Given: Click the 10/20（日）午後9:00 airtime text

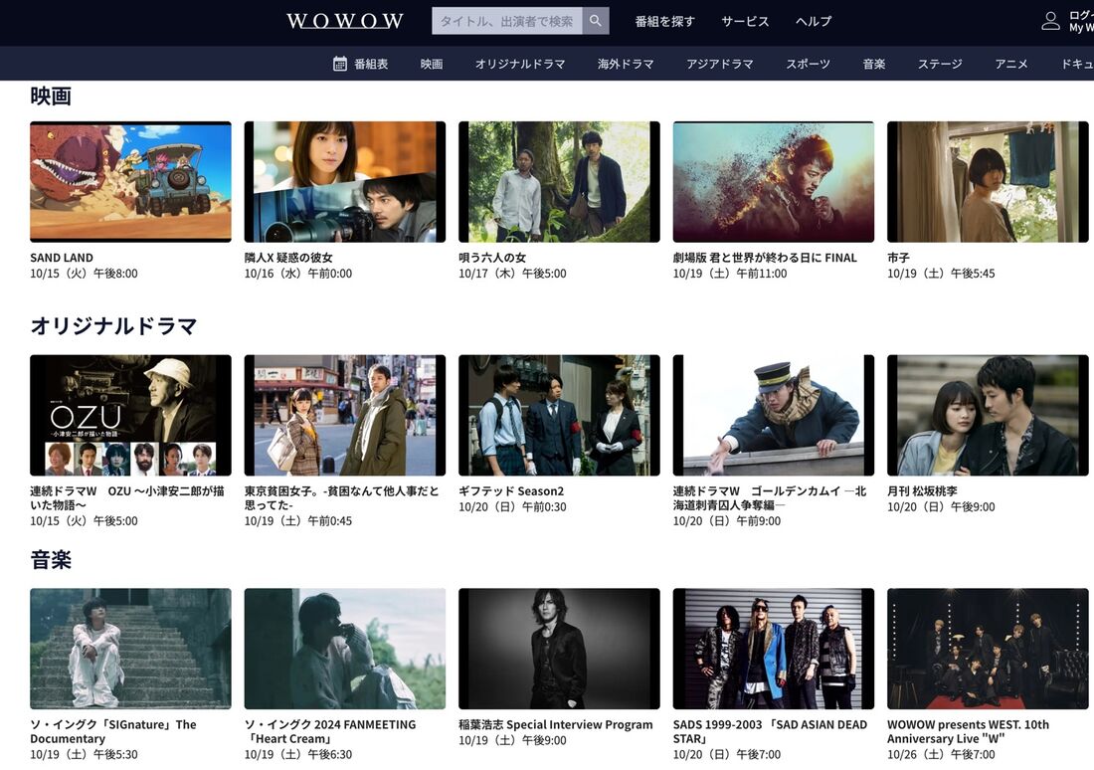Looking at the screenshot, I should pos(941,506).
